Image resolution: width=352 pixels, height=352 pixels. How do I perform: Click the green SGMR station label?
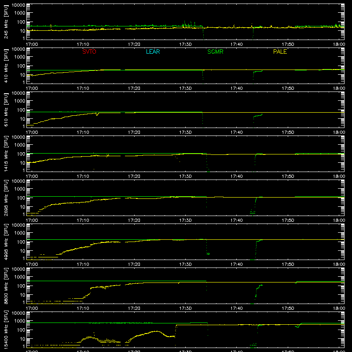[x=215, y=51]
